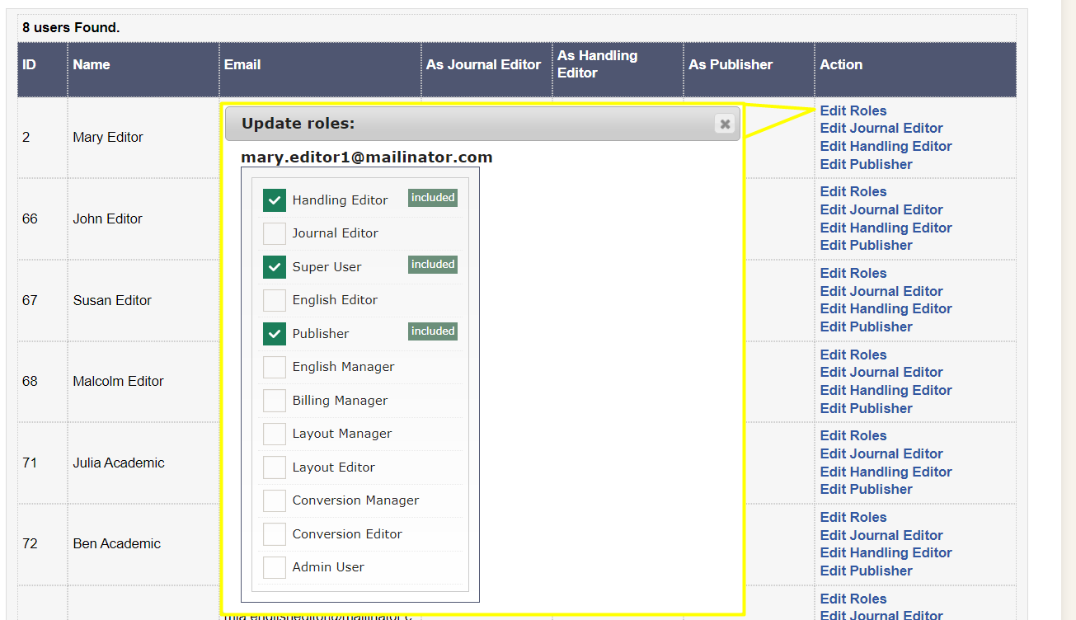Check the Conversion Manager checkbox
The image size is (1076, 620).
(275, 500)
